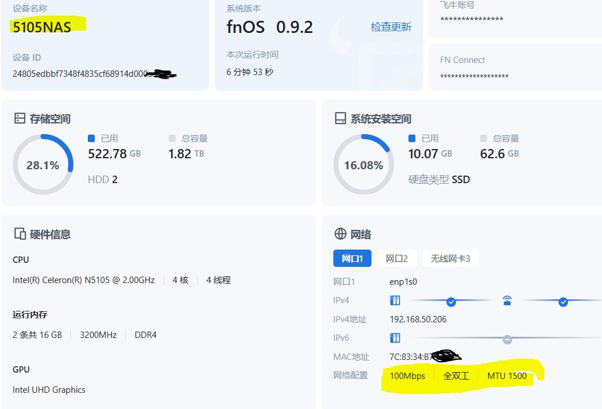Click the 4 线程 thread count

[218, 280]
